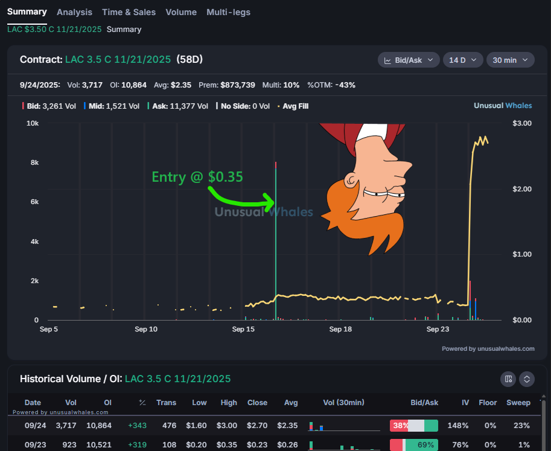Click the LAC $3.50 C 11/21/2025 breadcrumb link
551x451 pixels.
54,29
